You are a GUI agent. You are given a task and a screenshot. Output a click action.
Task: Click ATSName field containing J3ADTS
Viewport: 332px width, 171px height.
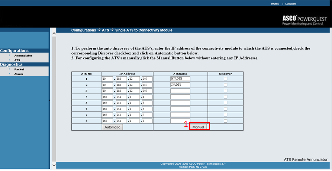pos(180,85)
